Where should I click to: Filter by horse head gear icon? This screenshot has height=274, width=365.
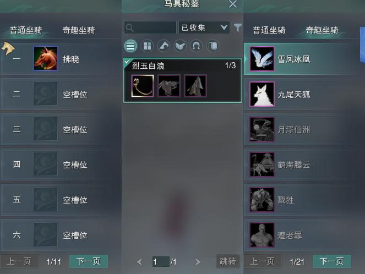(x=164, y=46)
